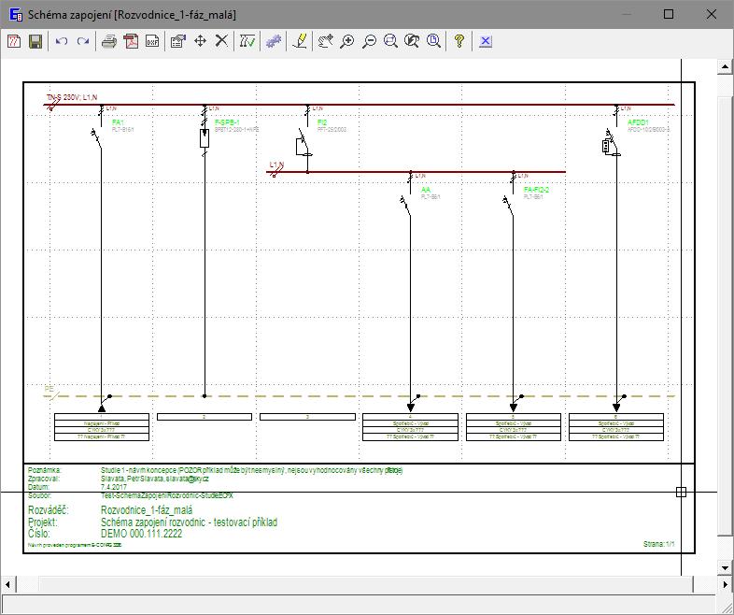
Task: Click the Strana: 1/1 page indicator
Action: (x=659, y=544)
